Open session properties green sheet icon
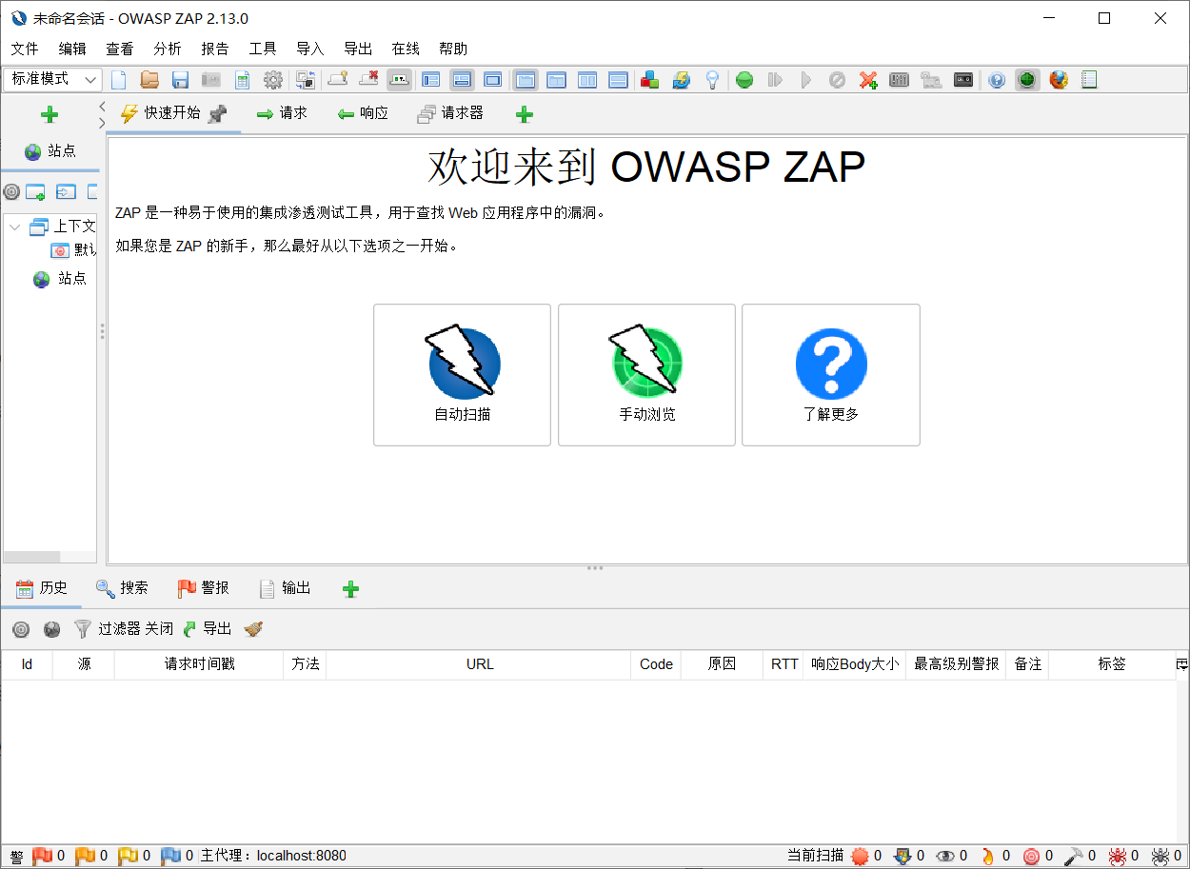This screenshot has height=869, width=1190. coord(243,80)
